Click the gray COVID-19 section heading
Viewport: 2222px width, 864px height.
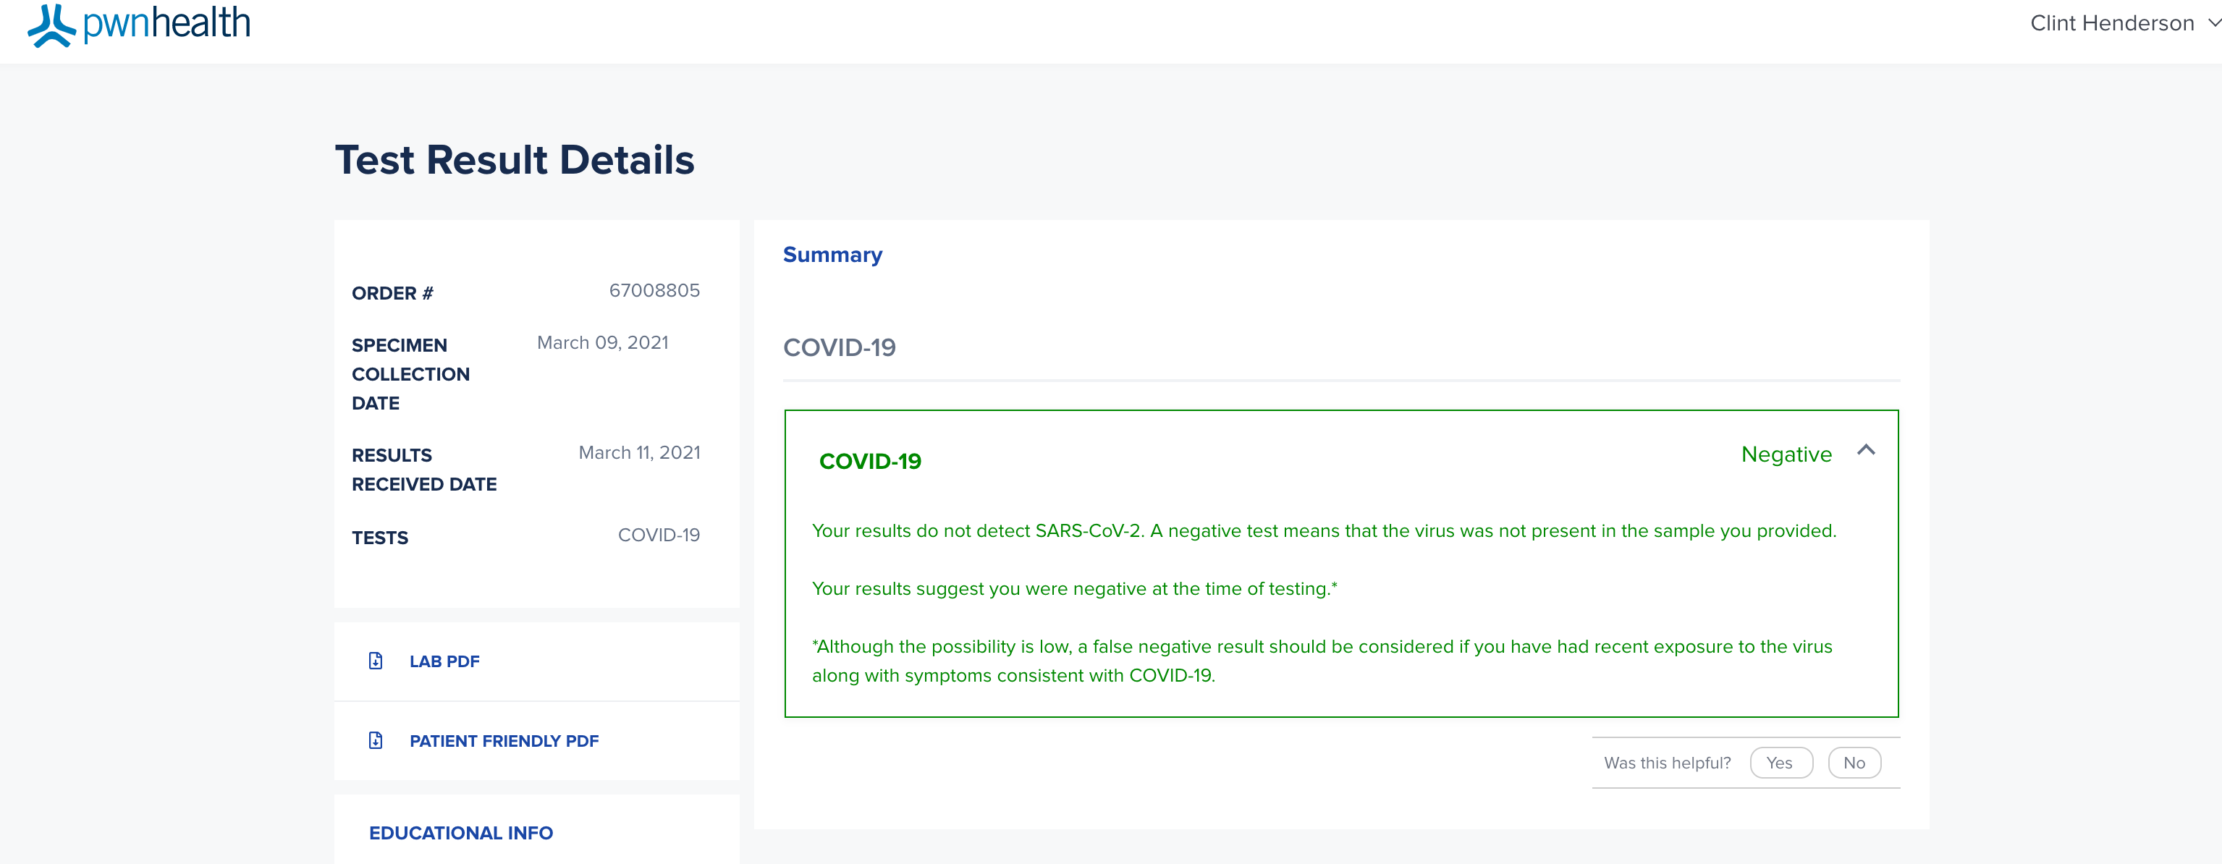[840, 347]
